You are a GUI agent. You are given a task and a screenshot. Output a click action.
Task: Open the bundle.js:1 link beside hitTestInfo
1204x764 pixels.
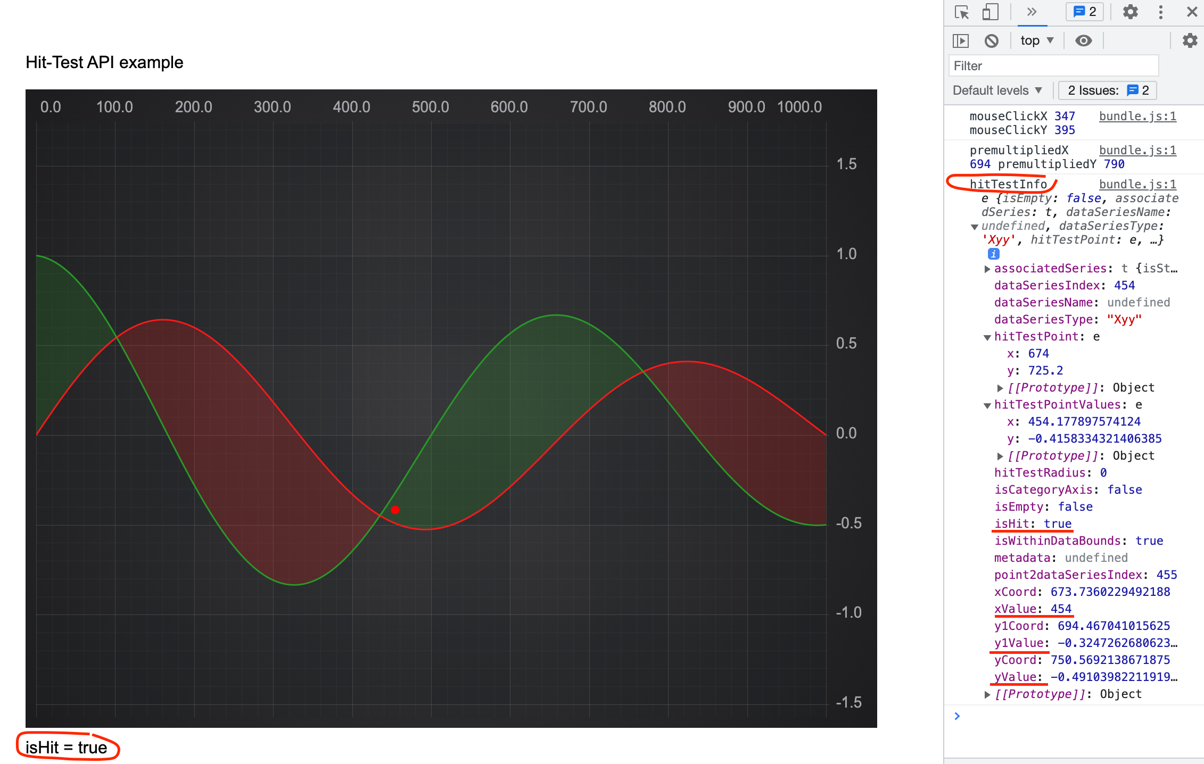[1137, 184]
